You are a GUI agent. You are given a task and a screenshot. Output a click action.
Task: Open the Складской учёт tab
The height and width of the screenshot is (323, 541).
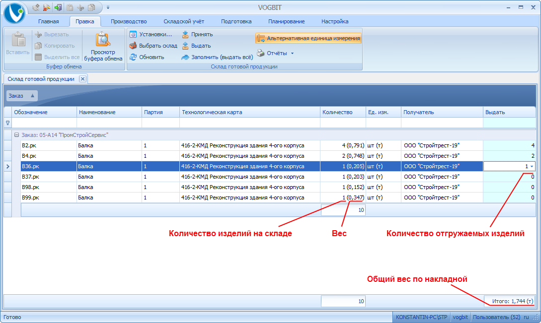pyautogui.click(x=184, y=21)
